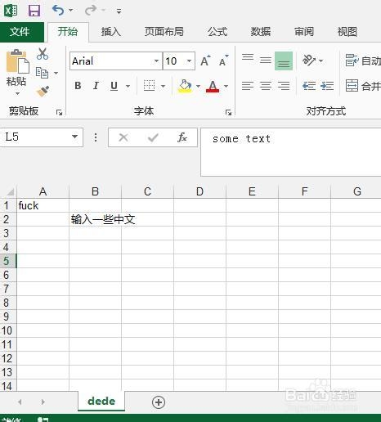
Task: Switch to the 开始 (Home) tab
Action: point(68,32)
